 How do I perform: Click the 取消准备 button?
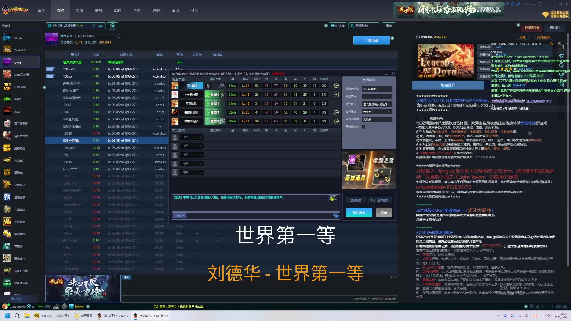(x=359, y=213)
